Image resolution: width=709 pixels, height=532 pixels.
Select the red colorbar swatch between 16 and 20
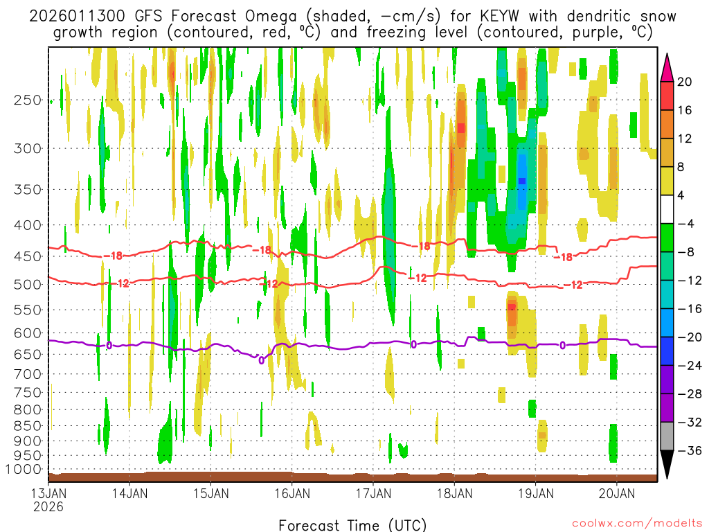pyautogui.click(x=667, y=96)
